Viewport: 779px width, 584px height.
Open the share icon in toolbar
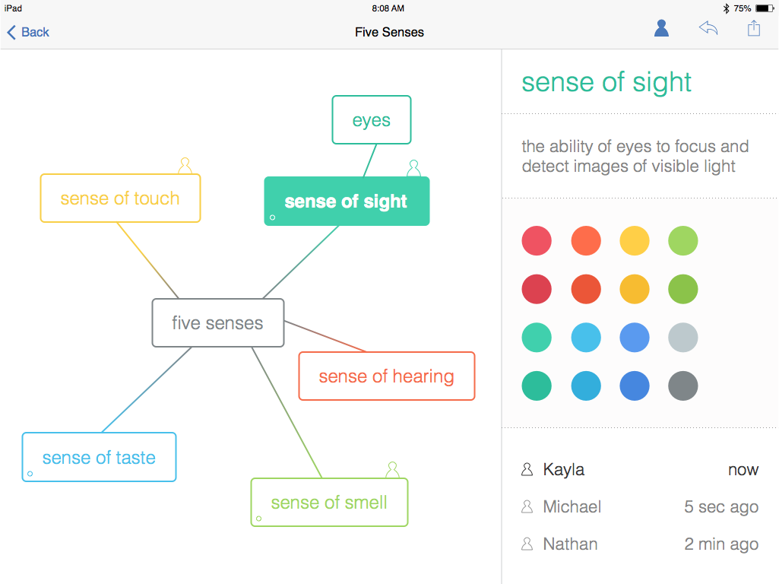point(754,28)
